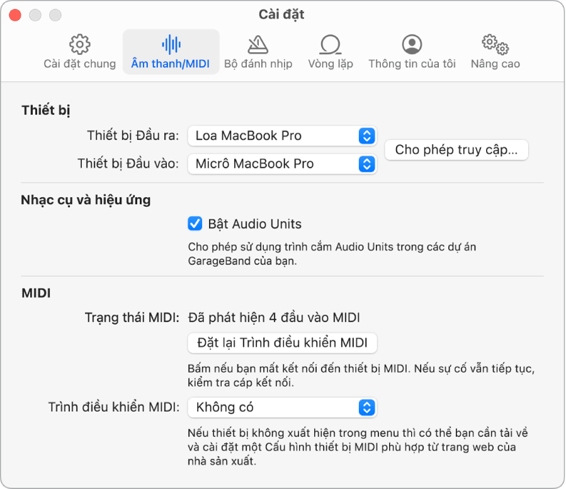Select the Âm thanh/MIDI waveform icon

[x=171, y=45]
